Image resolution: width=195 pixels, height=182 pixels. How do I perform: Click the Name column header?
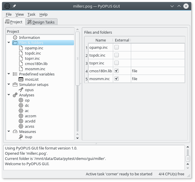101,40
